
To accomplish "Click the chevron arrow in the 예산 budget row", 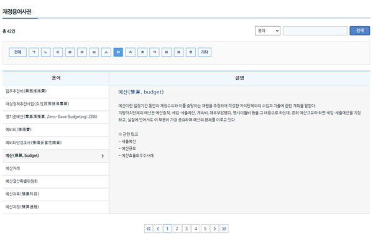I will point(103,156).
